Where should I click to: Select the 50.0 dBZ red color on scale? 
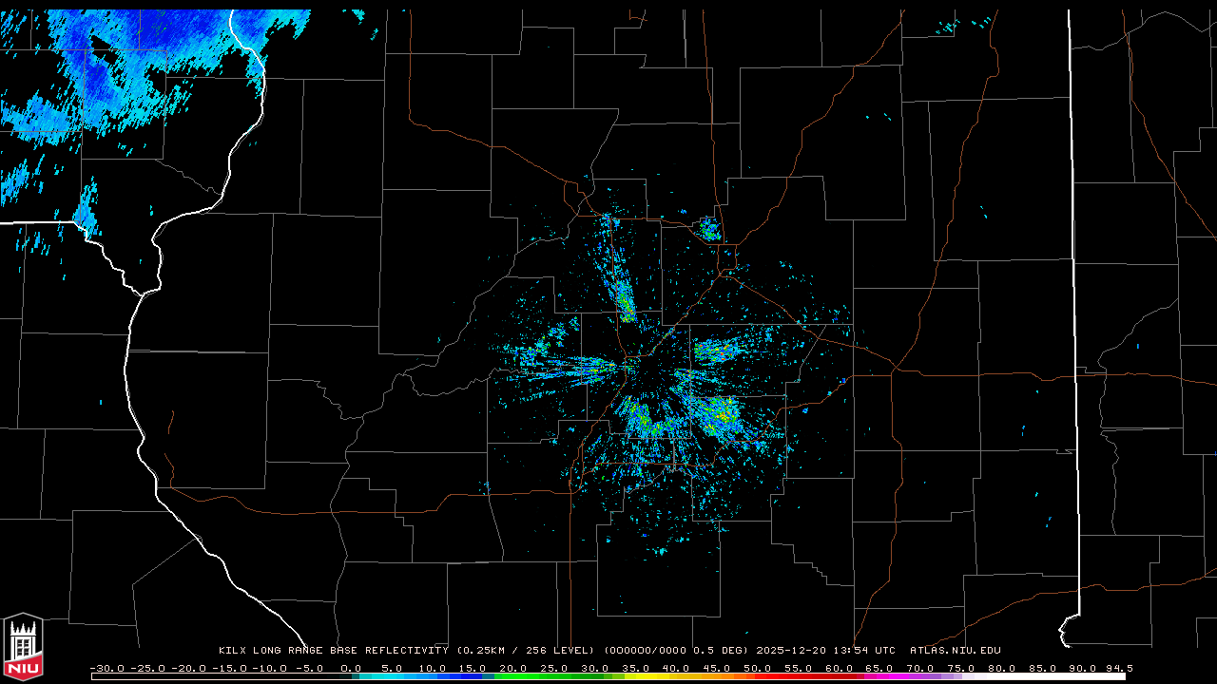[757, 676]
